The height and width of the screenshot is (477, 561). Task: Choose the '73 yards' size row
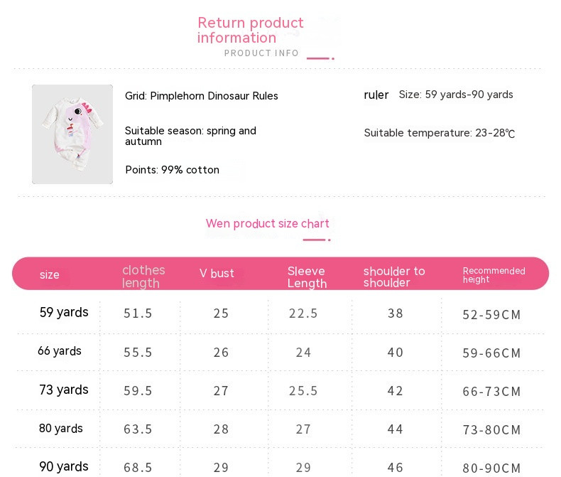point(64,390)
